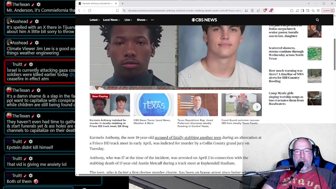Open the media control music-note icon
336x189 pixels.
(297, 10)
